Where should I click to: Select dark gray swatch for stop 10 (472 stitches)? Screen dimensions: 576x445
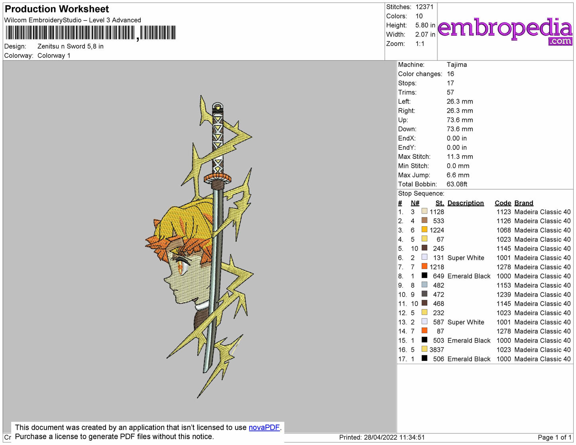tap(424, 294)
